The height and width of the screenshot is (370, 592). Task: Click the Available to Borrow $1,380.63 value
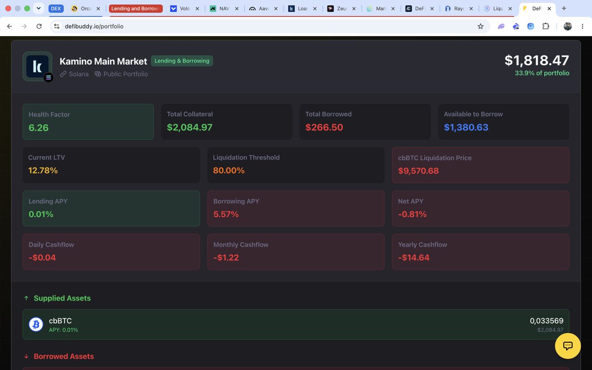466,127
